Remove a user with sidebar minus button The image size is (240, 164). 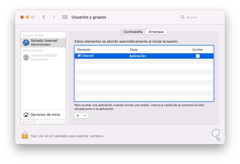tap(31, 122)
